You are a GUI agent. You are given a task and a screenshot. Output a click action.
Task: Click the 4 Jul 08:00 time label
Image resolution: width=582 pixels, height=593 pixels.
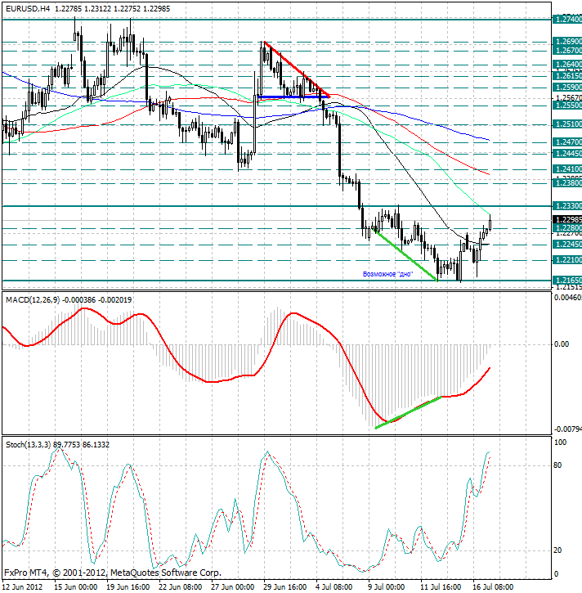[x=334, y=587]
